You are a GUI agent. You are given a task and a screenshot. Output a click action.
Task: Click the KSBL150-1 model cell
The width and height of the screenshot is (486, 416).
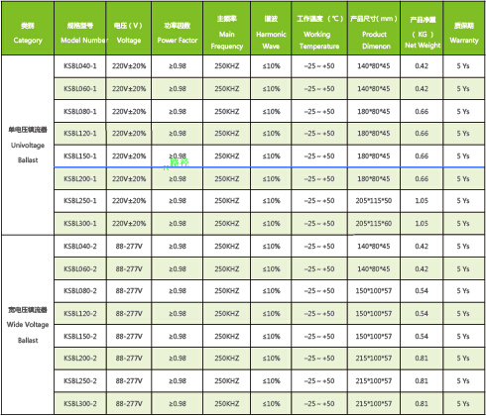point(80,156)
